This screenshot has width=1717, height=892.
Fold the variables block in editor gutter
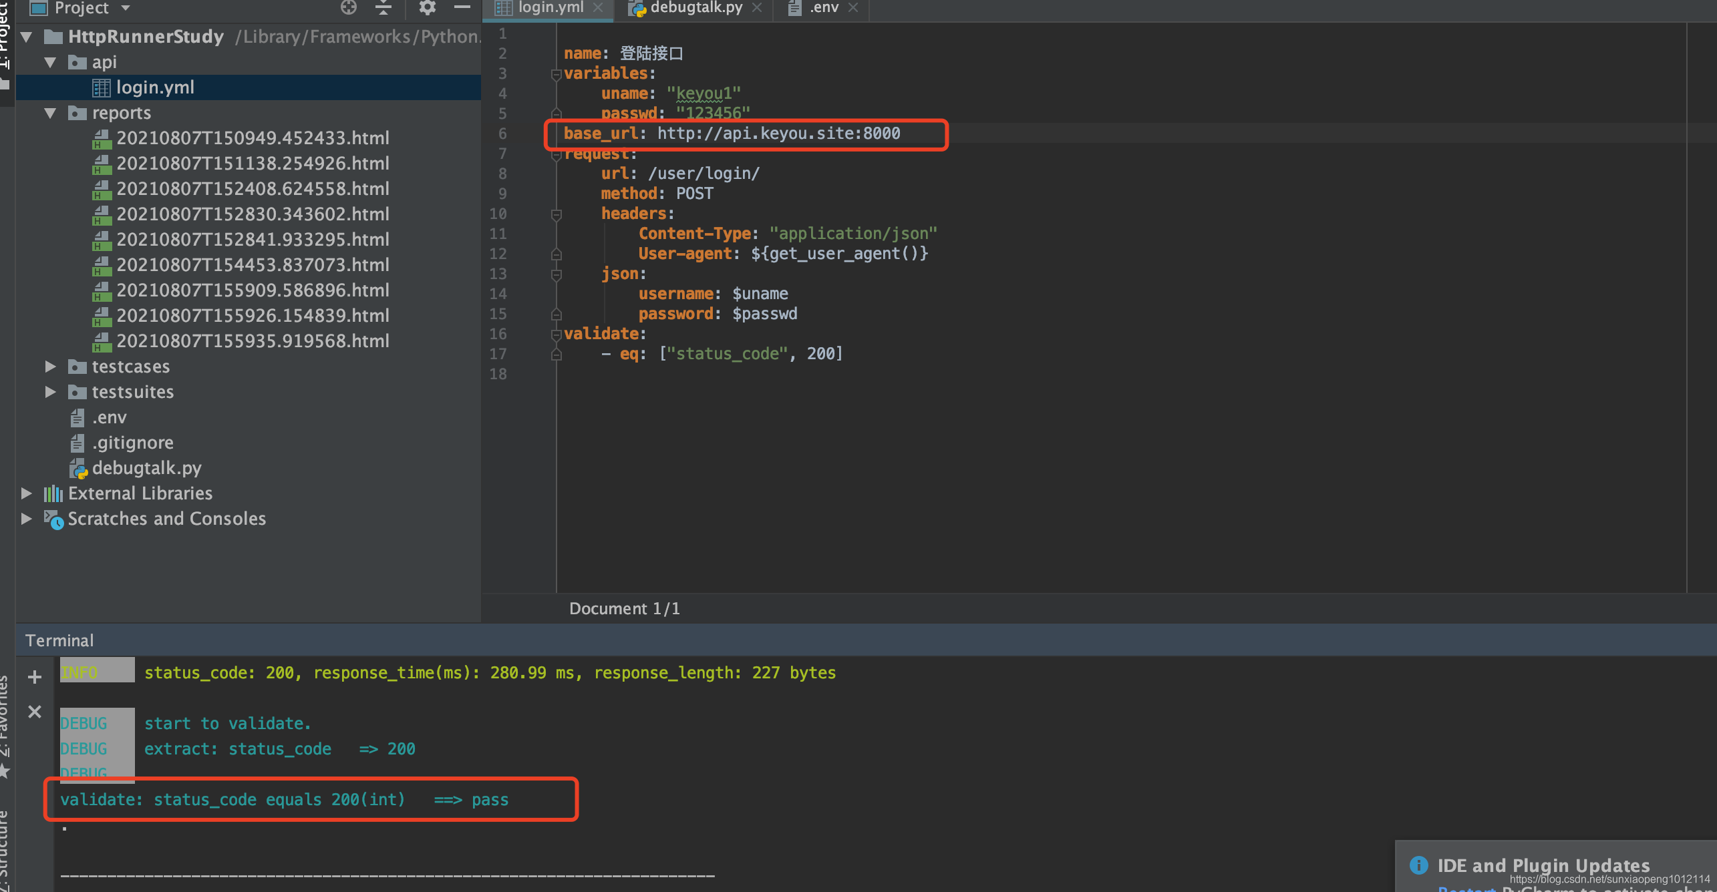coord(556,74)
